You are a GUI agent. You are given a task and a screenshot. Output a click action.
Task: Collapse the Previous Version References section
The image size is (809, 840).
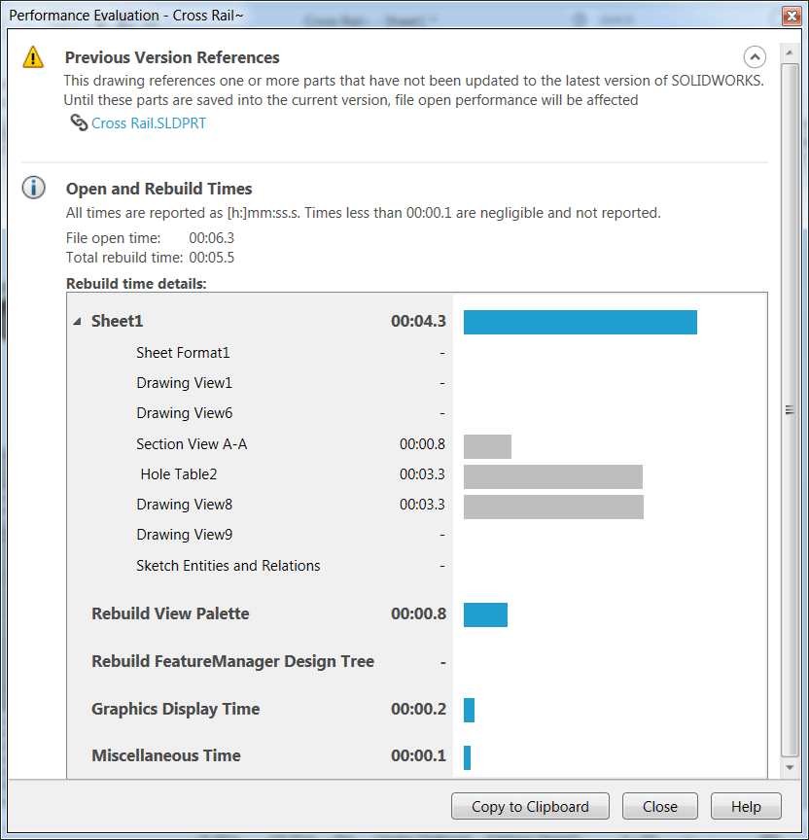[754, 57]
